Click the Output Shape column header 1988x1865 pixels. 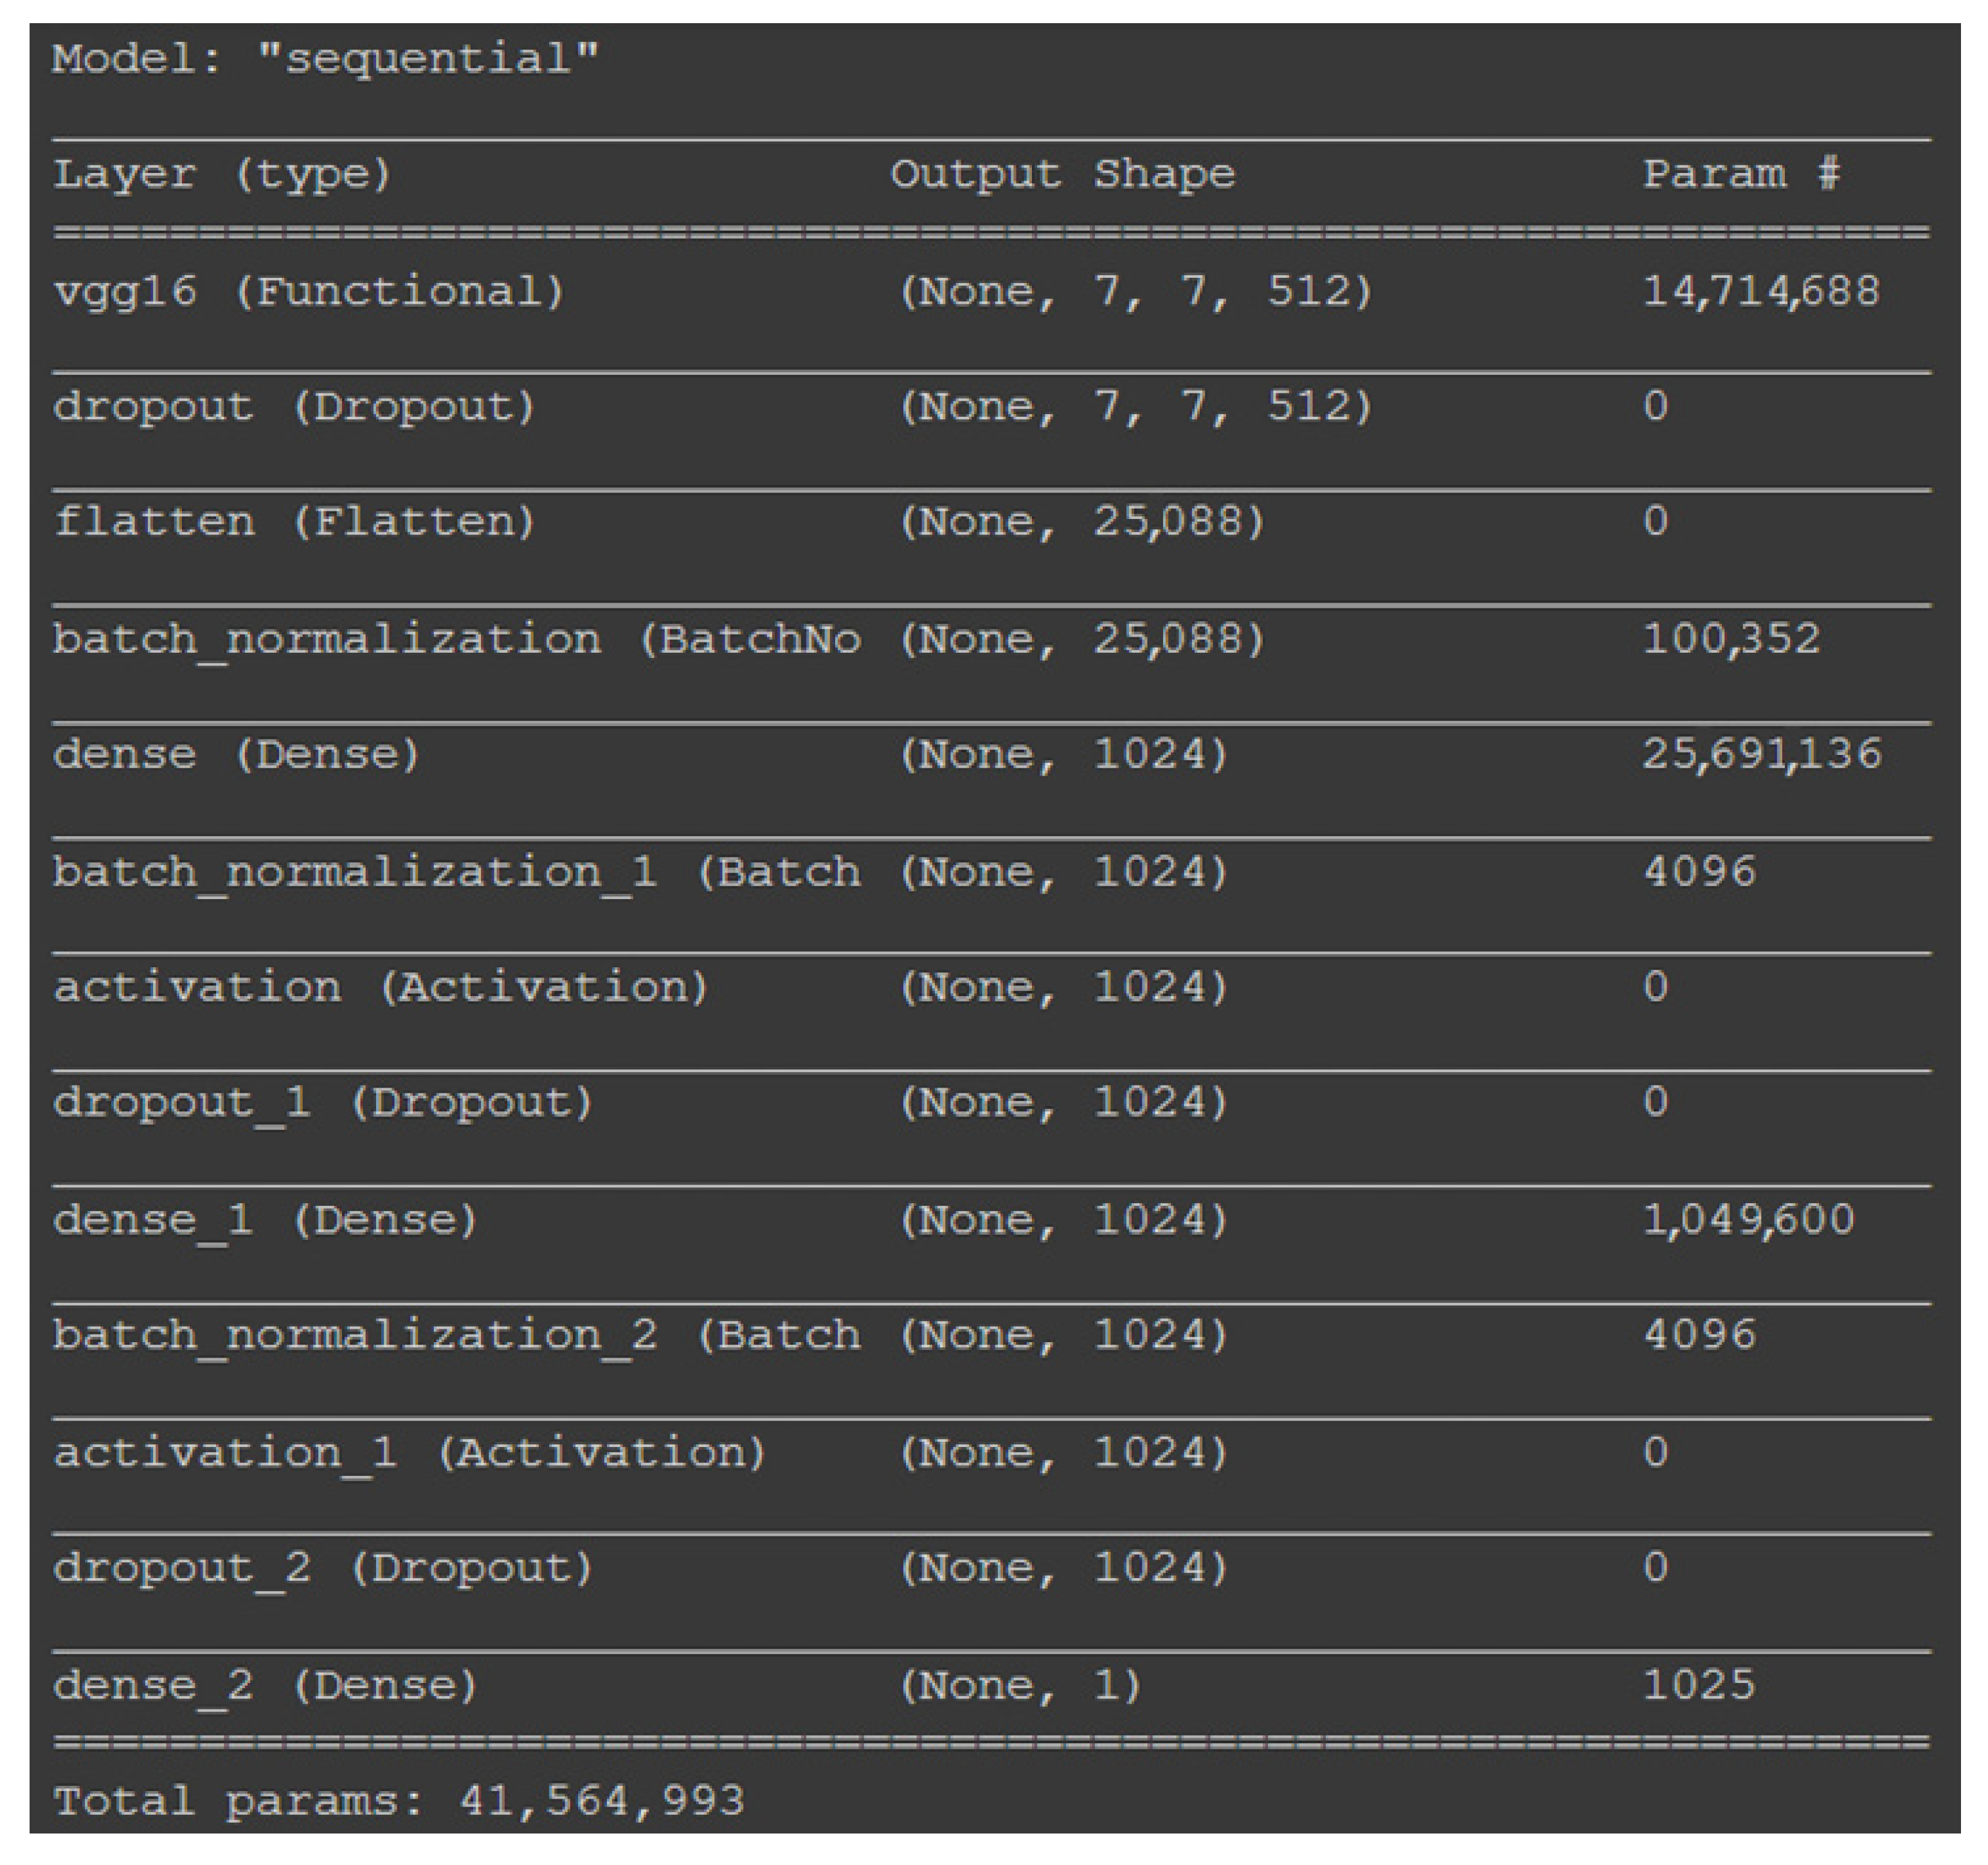(1063, 175)
